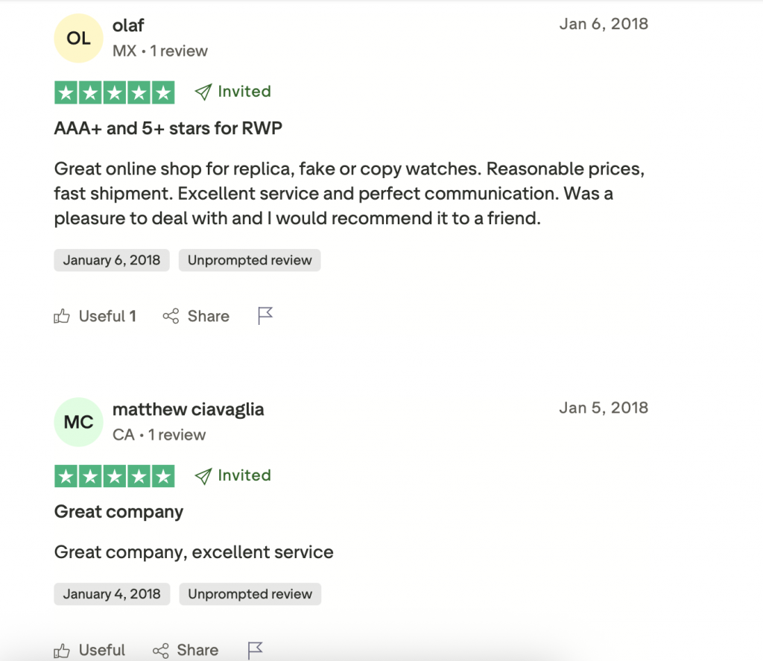Click the Unprompted review tag on matthew's review
The image size is (763, 661).
[x=250, y=594]
